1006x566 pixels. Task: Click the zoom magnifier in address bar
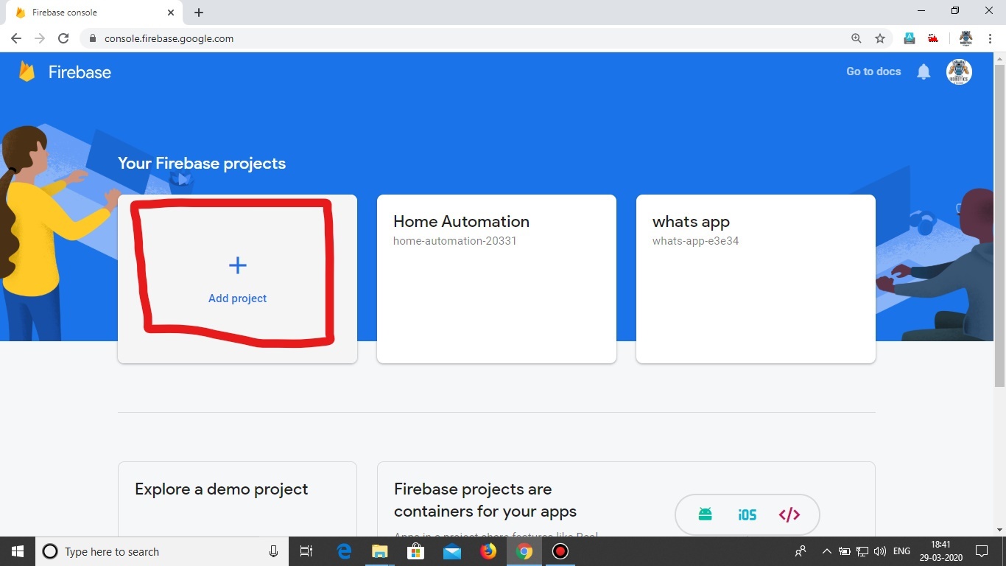856,38
